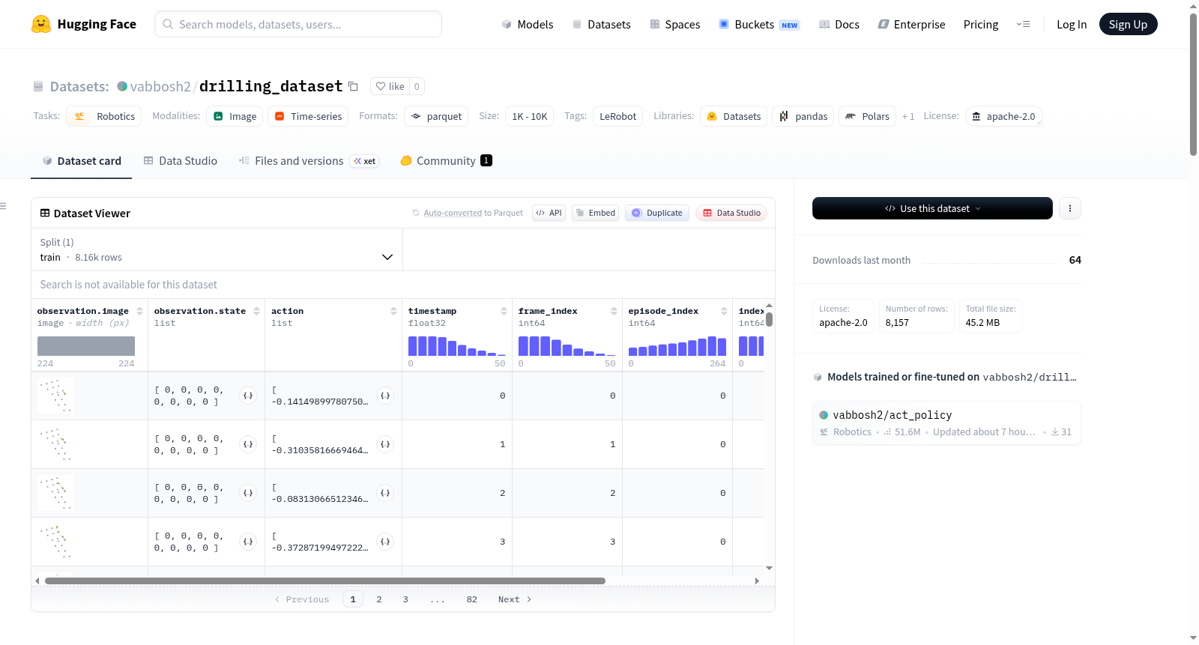Switch to Files and versions tab
Screen dimensions: 1199x645
pos(309,160)
